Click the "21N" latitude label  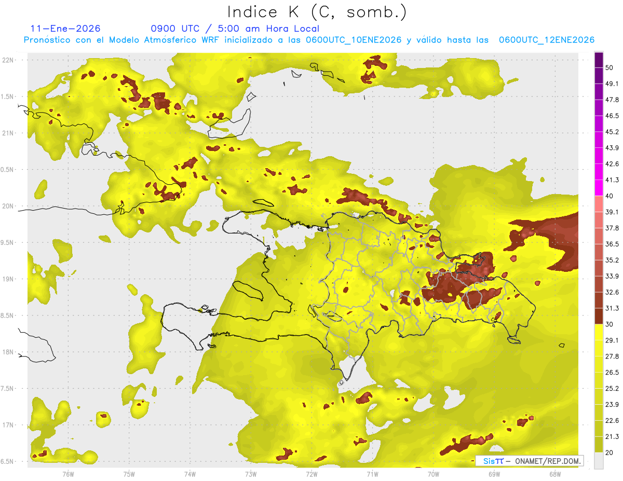click(8, 133)
